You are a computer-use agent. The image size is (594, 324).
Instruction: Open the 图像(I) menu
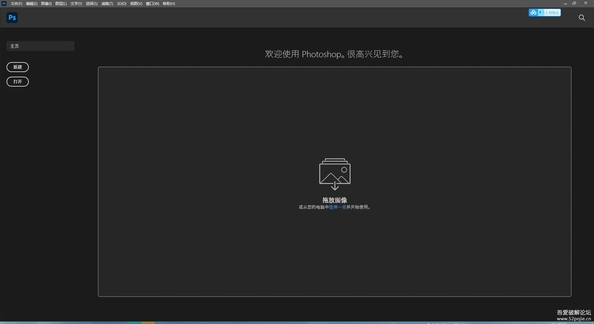click(x=46, y=4)
